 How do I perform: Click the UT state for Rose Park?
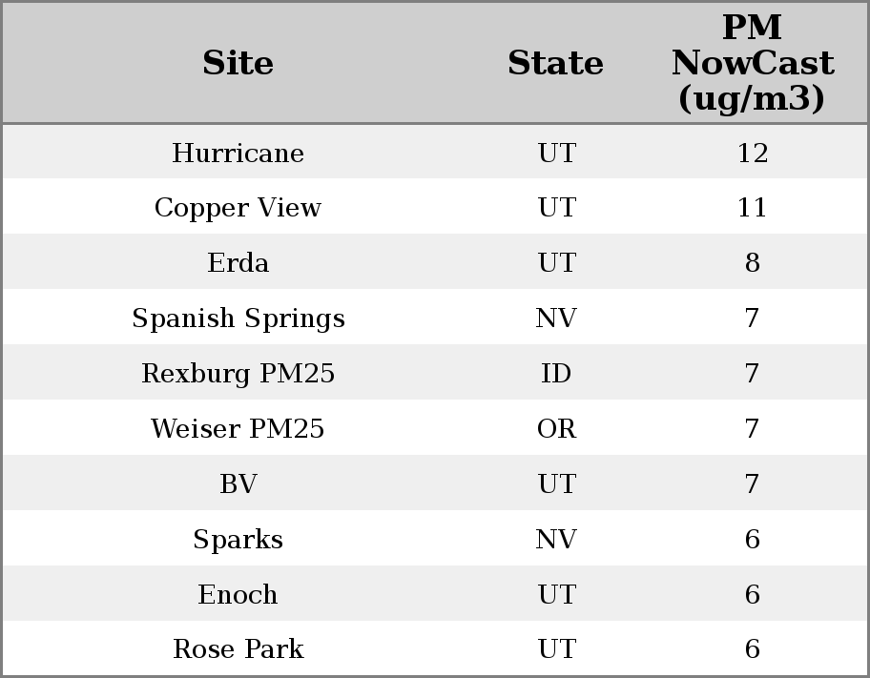[556, 649]
